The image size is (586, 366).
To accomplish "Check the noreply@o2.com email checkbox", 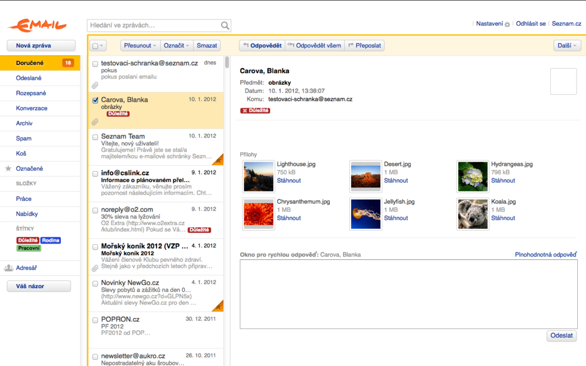I will point(96,210).
